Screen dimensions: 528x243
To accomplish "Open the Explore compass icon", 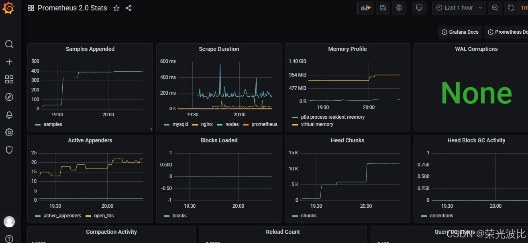I will pos(9,97).
